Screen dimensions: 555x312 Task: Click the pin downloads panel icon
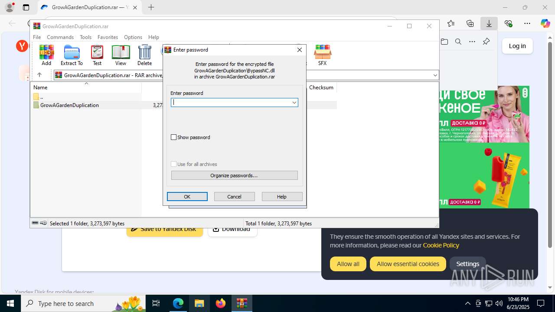pyautogui.click(x=486, y=42)
